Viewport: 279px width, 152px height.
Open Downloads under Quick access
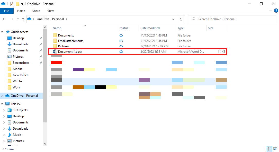(x=20, y=44)
